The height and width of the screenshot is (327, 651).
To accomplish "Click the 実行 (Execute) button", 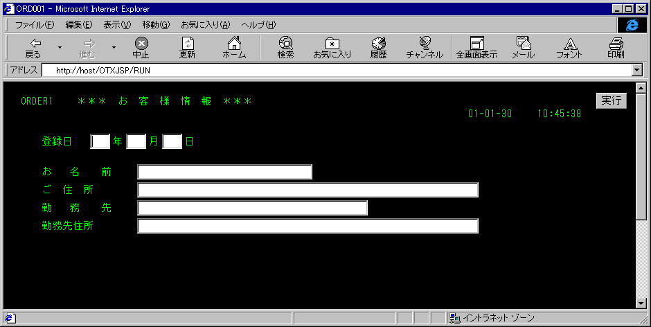I will click(612, 100).
